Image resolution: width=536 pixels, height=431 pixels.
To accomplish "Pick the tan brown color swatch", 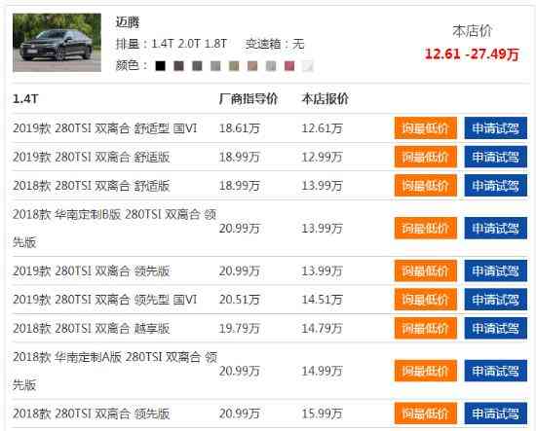I will pos(252,66).
